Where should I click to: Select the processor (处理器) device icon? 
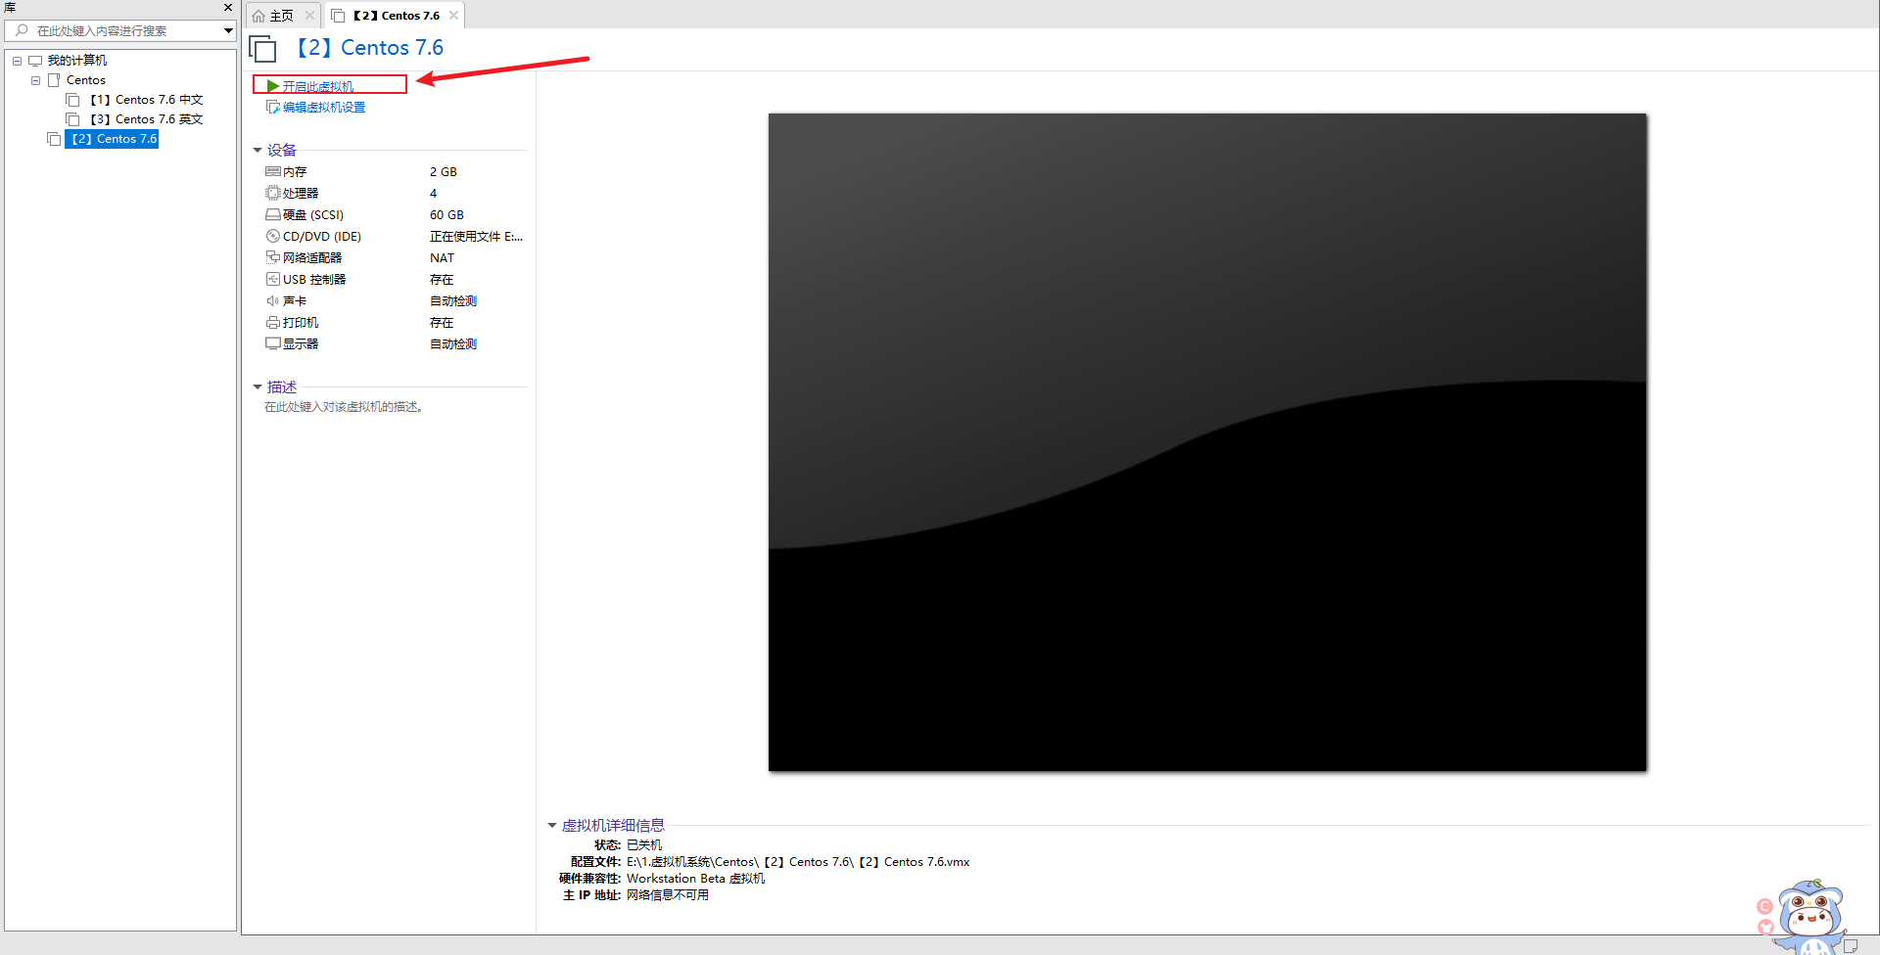(273, 193)
